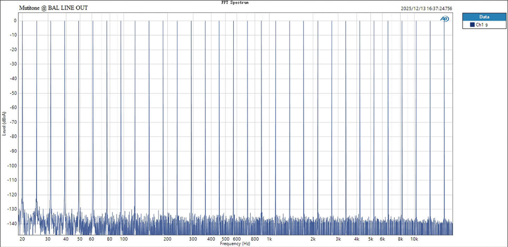Click the 1k label on the frequency axis
This screenshot has width=508, height=247.
[x=269, y=239]
